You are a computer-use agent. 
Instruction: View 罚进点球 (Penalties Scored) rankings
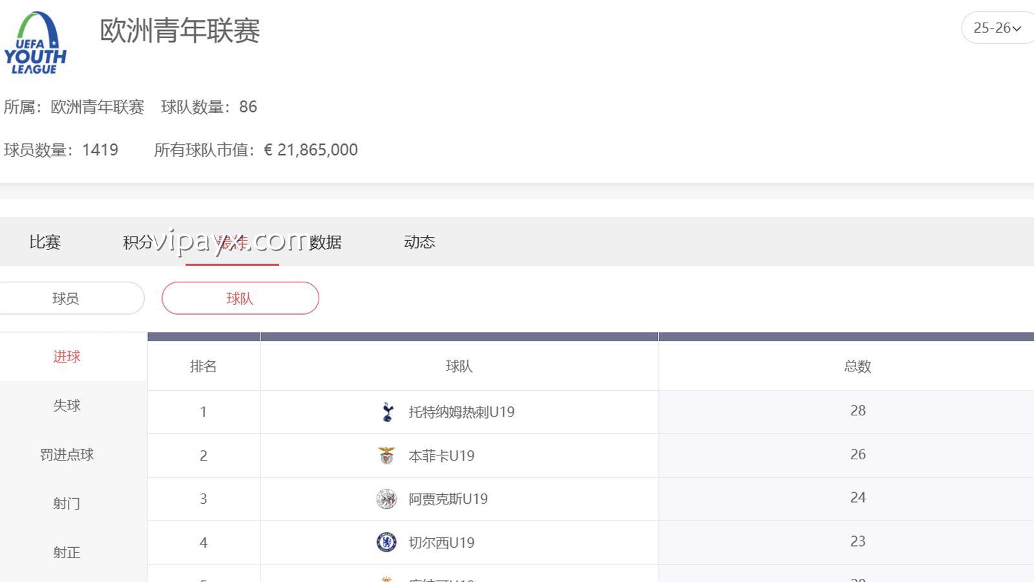pyautogui.click(x=67, y=455)
